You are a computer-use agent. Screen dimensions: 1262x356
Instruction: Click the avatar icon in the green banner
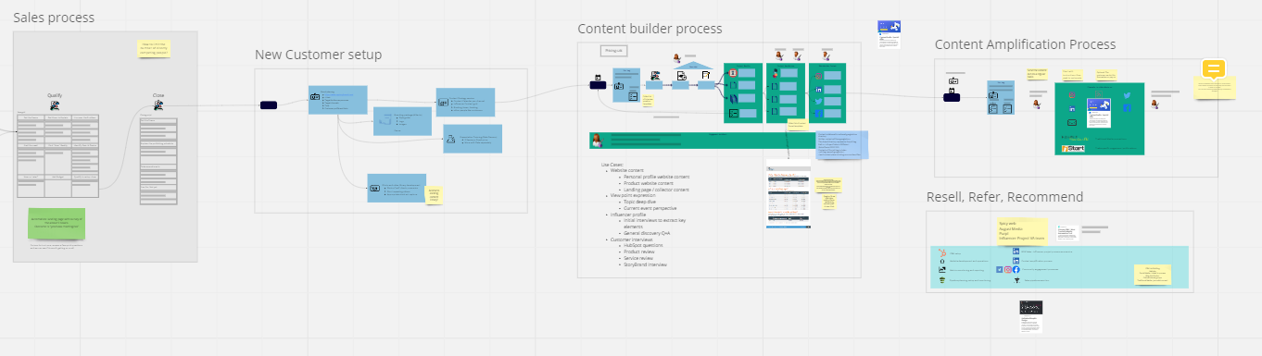pyautogui.click(x=598, y=141)
